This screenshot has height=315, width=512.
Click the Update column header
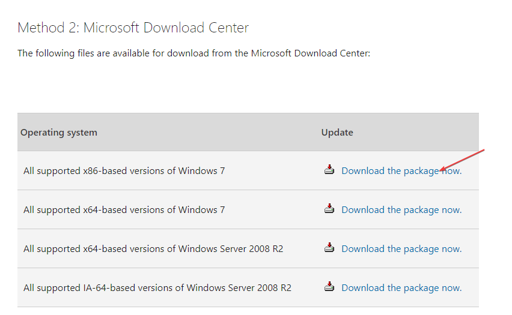point(337,133)
